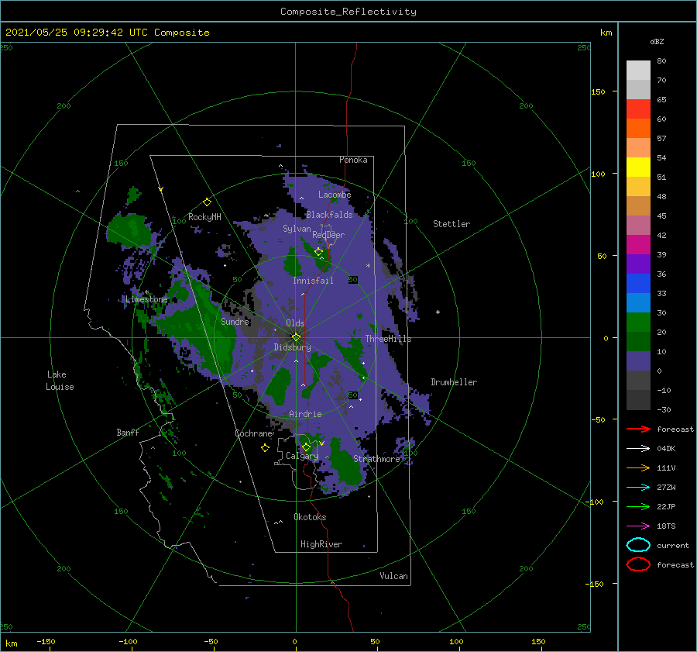
Task: Click the ThreeHills town label
Action: tap(388, 339)
